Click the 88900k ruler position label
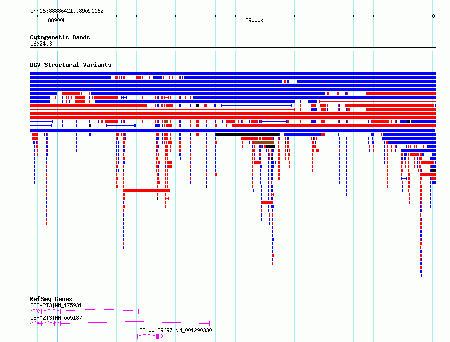Image resolution: width=450 pixels, height=342 pixels. (x=57, y=20)
